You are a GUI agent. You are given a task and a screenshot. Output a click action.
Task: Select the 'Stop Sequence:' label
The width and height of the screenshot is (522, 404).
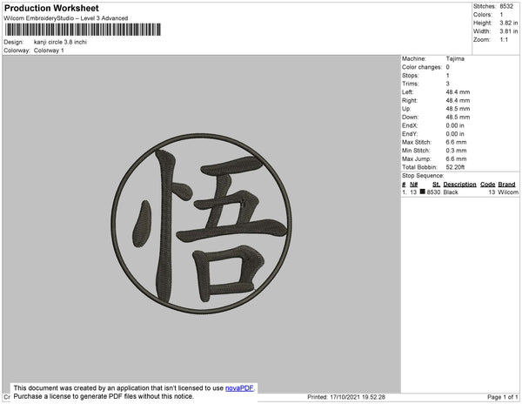(423, 176)
